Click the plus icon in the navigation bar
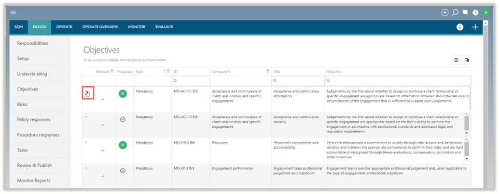Viewport: 499px width, 194px height. point(475,27)
